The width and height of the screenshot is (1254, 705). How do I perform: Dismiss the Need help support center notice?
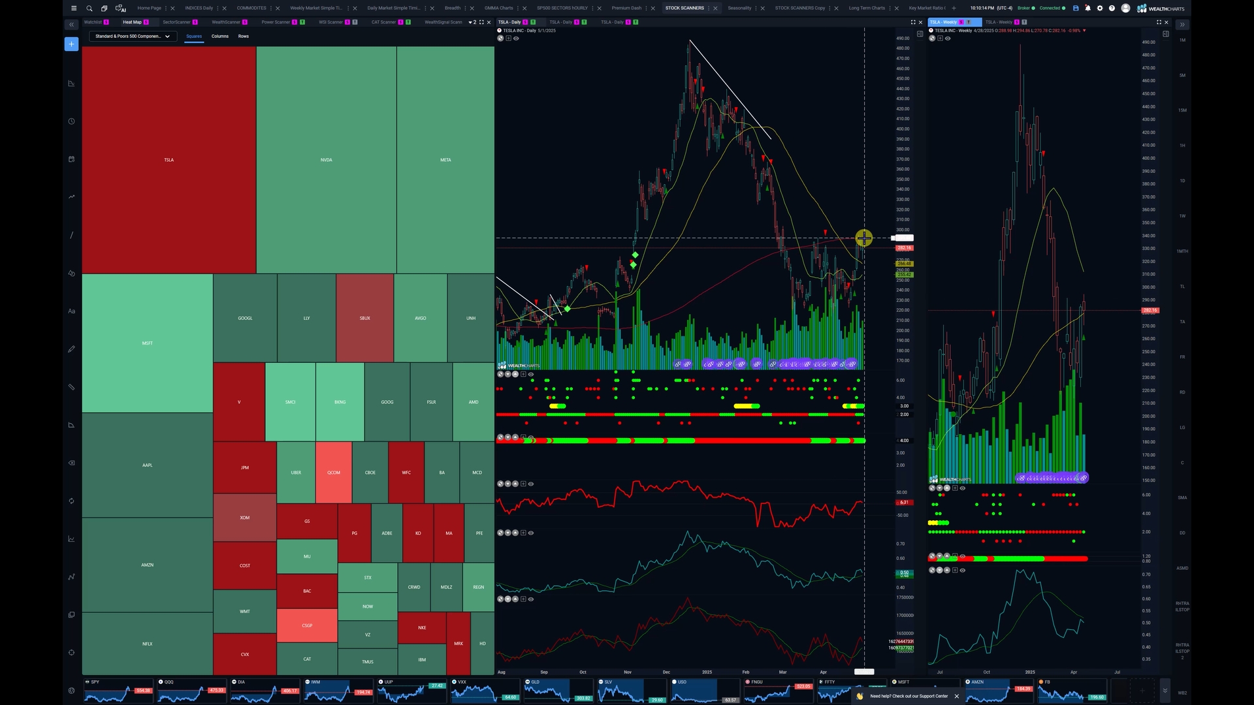coord(957,697)
